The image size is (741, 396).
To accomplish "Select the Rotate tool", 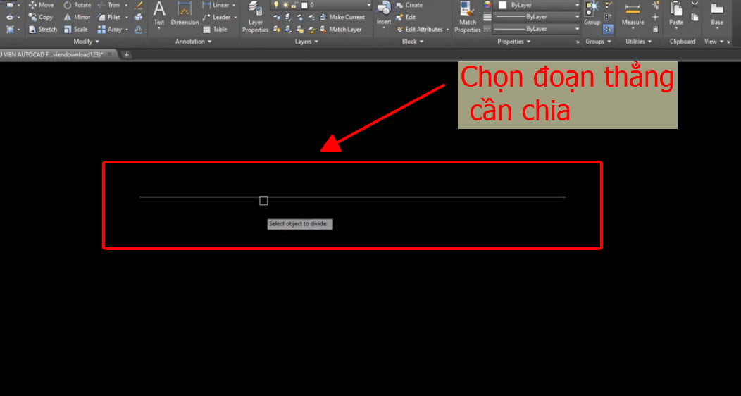I will [x=77, y=5].
